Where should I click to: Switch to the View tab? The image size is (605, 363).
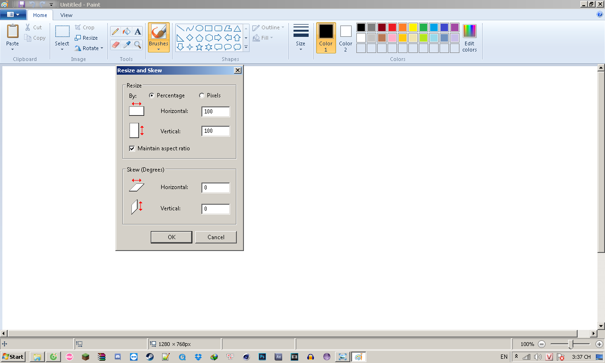66,15
